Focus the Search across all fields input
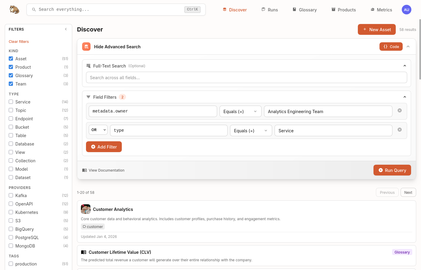 246,77
